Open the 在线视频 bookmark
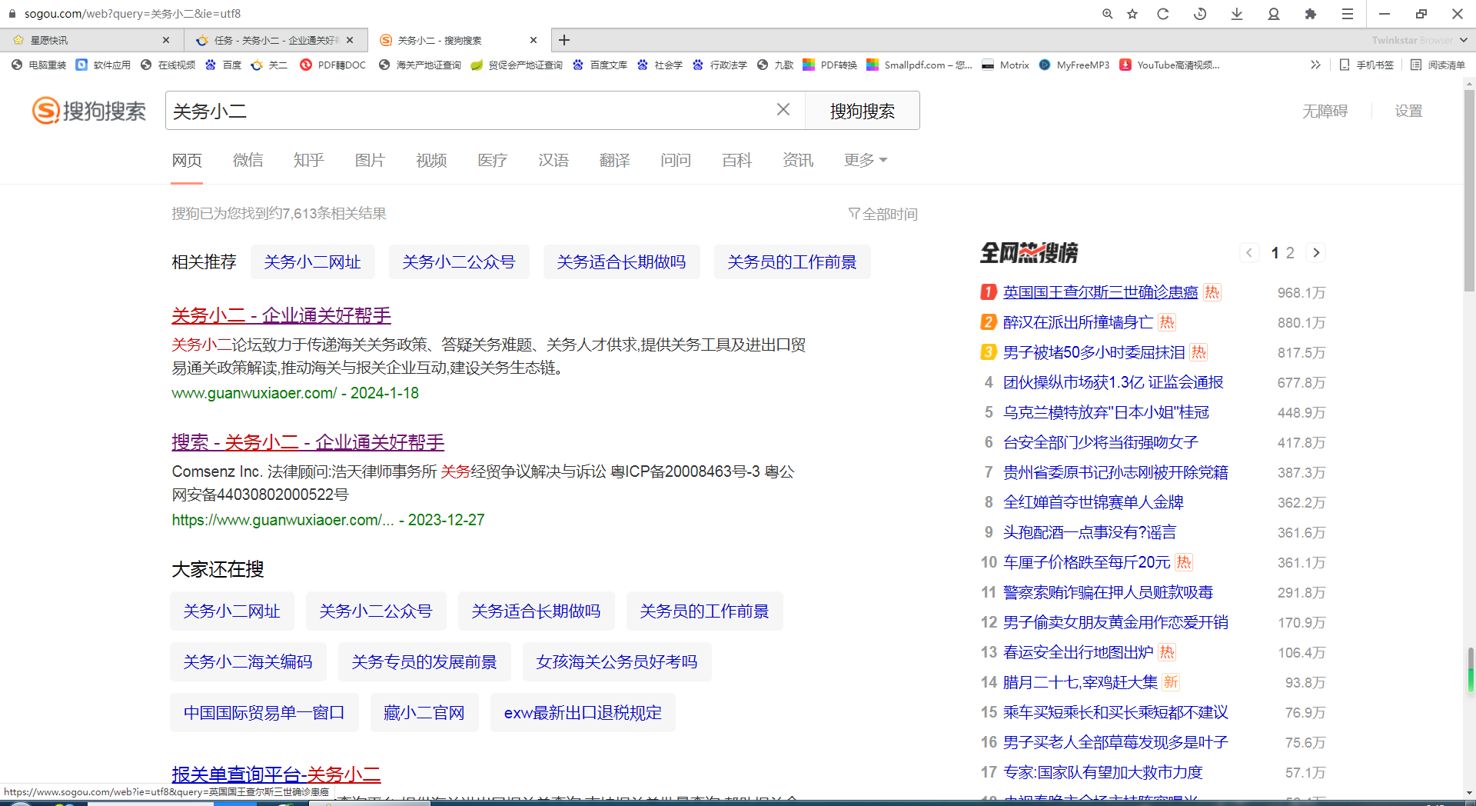1476x806 pixels. point(168,65)
